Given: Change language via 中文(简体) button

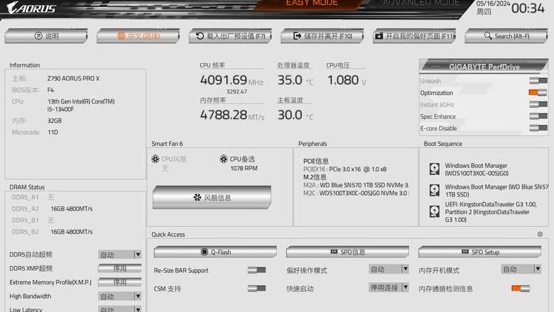Looking at the screenshot, I should 138,36.
